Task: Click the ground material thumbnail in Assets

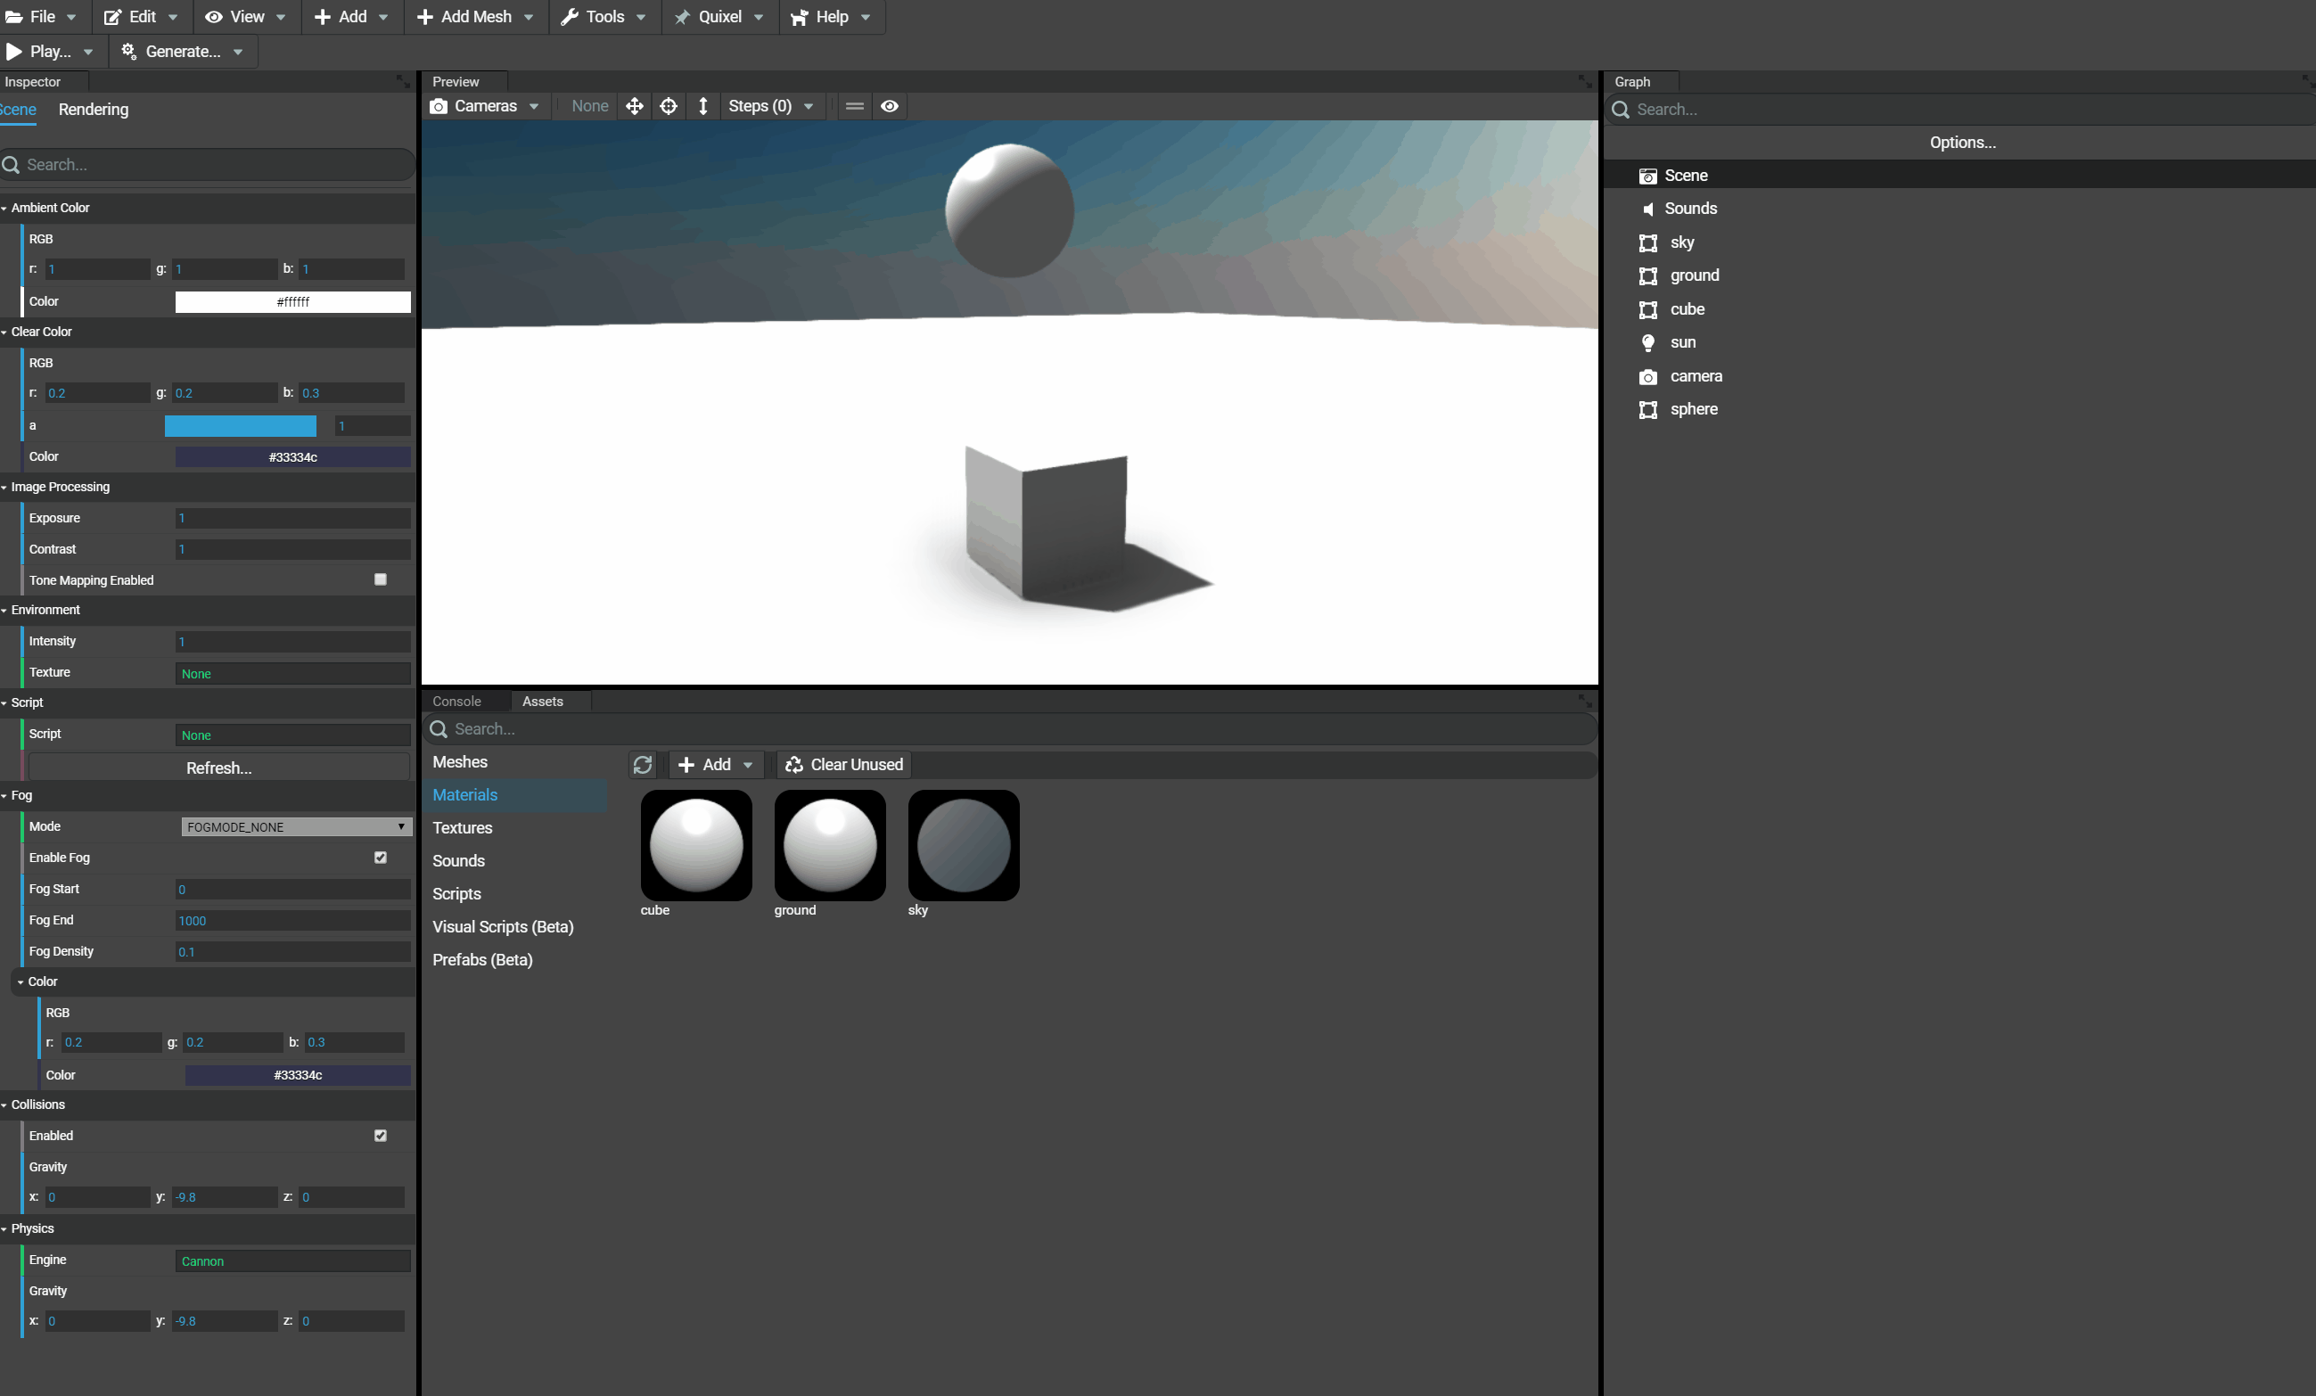Action: (829, 843)
